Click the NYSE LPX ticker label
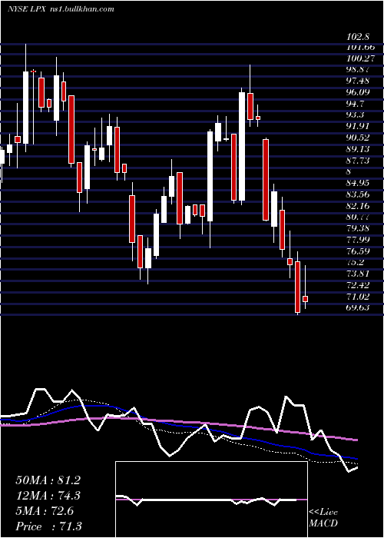384x538 pixels. pyautogui.click(x=28, y=8)
